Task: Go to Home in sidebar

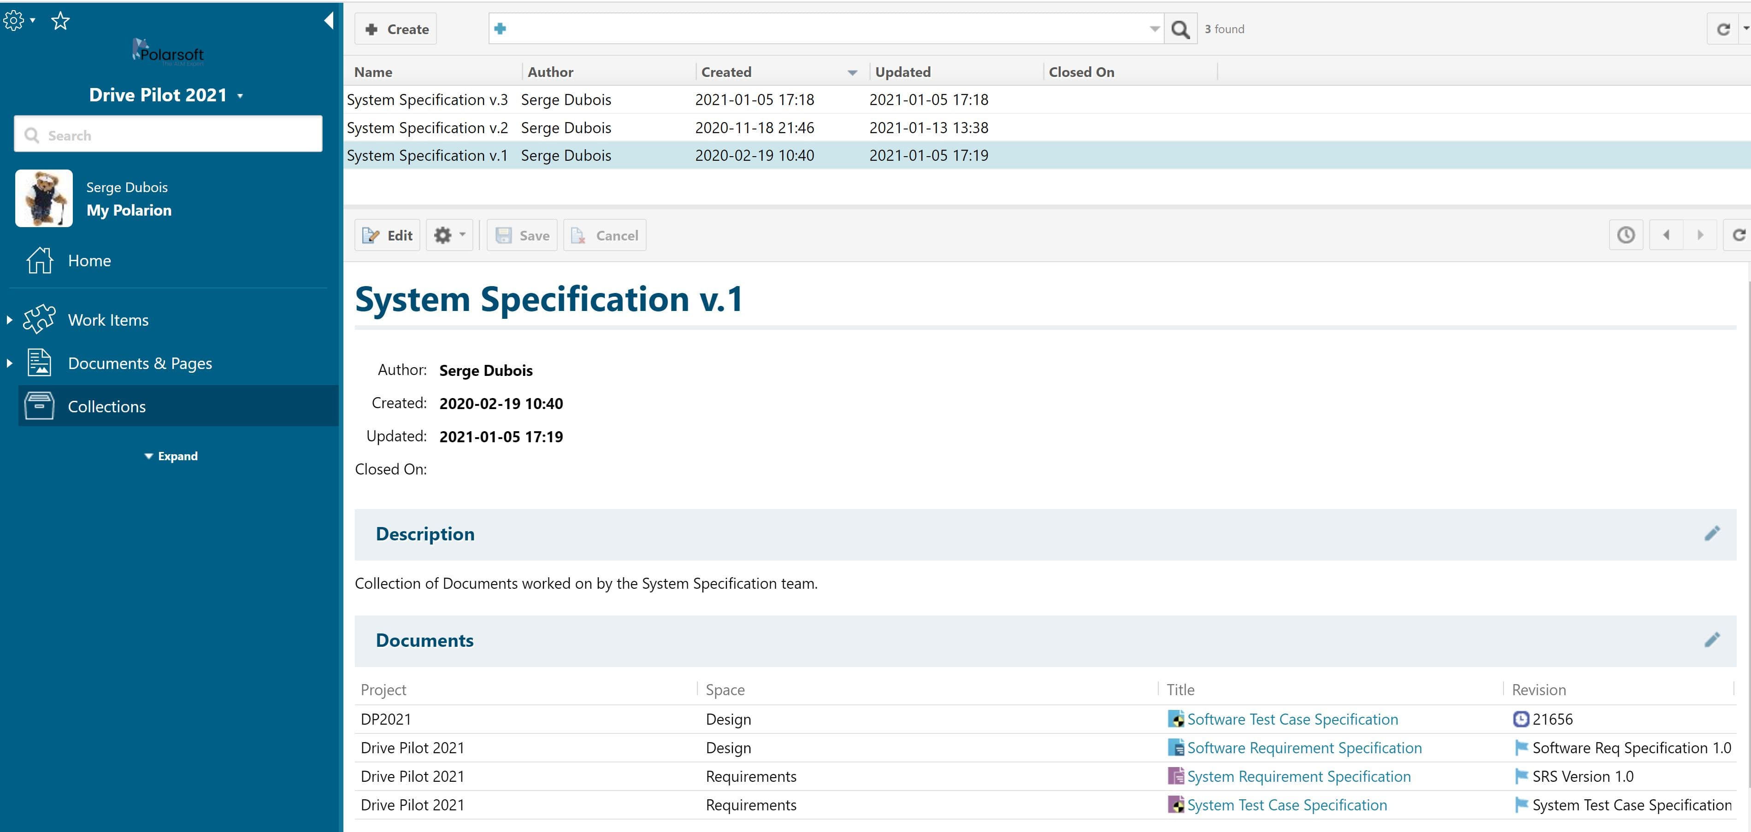Action: (x=89, y=261)
